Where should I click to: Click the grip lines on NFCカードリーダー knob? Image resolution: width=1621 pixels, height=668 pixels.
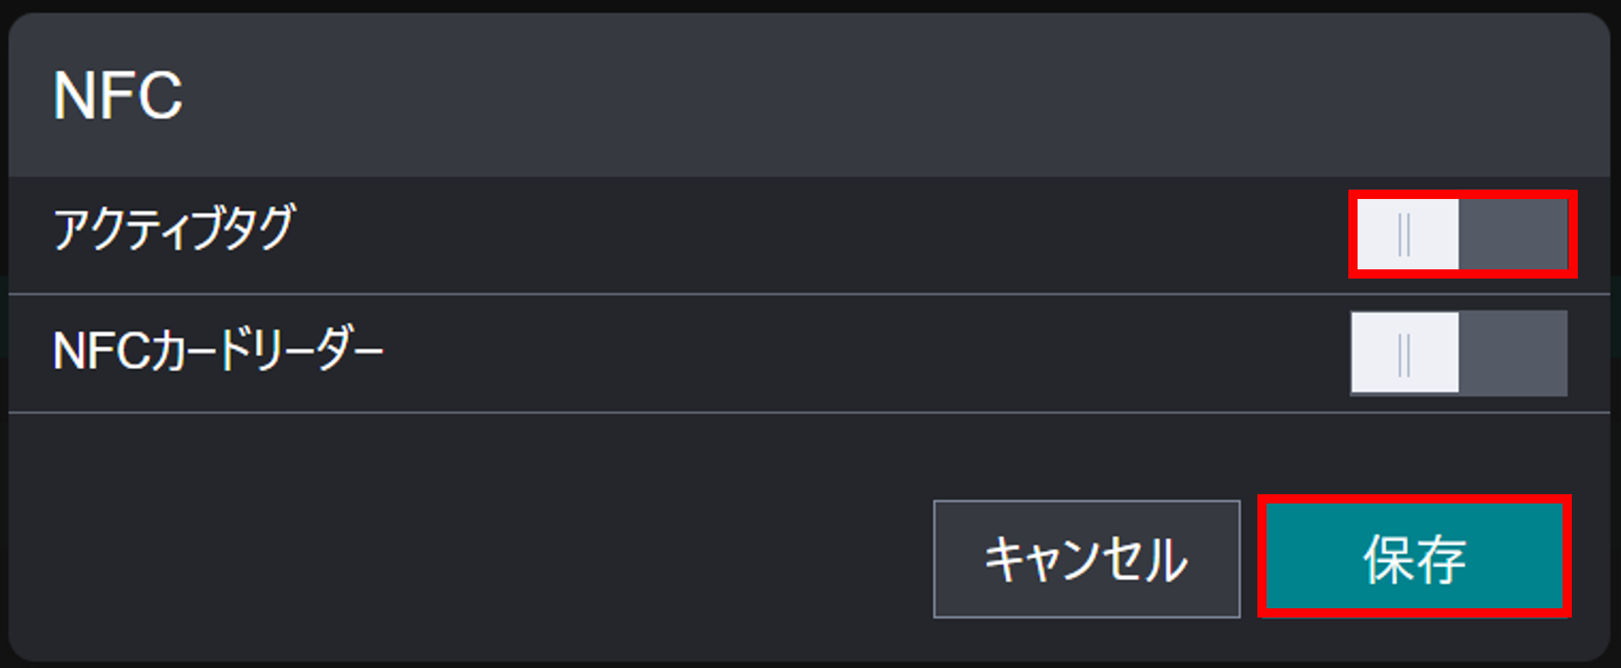(1404, 354)
